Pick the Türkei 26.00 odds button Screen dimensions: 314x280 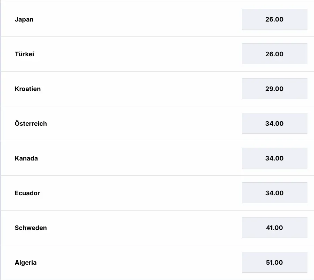(274, 54)
